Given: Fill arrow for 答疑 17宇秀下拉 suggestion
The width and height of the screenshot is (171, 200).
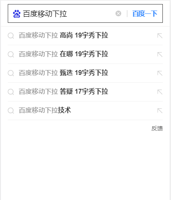Looking at the screenshot, I should click(x=160, y=92).
